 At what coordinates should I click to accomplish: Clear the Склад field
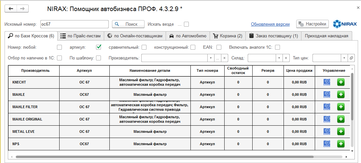coord(286,58)
